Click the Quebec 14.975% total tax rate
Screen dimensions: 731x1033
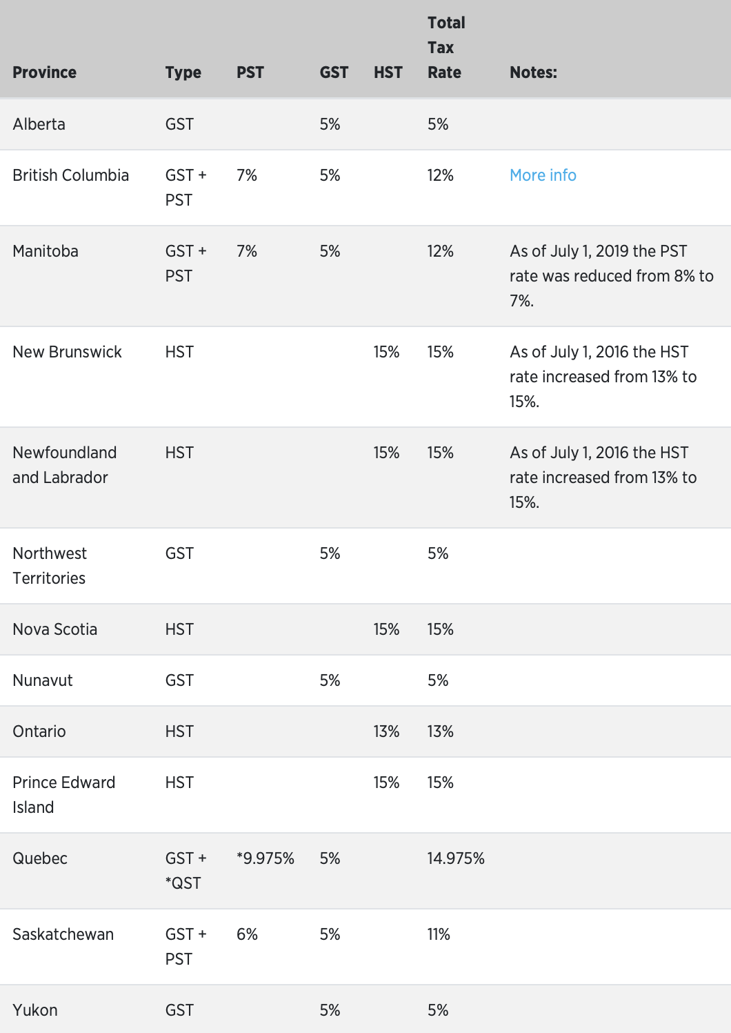click(x=456, y=858)
